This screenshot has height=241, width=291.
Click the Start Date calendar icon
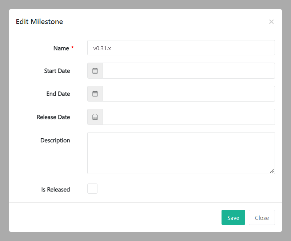(95, 71)
